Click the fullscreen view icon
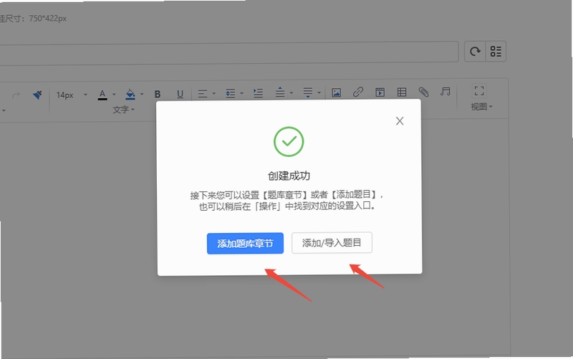The height and width of the screenshot is (359, 573). [479, 90]
